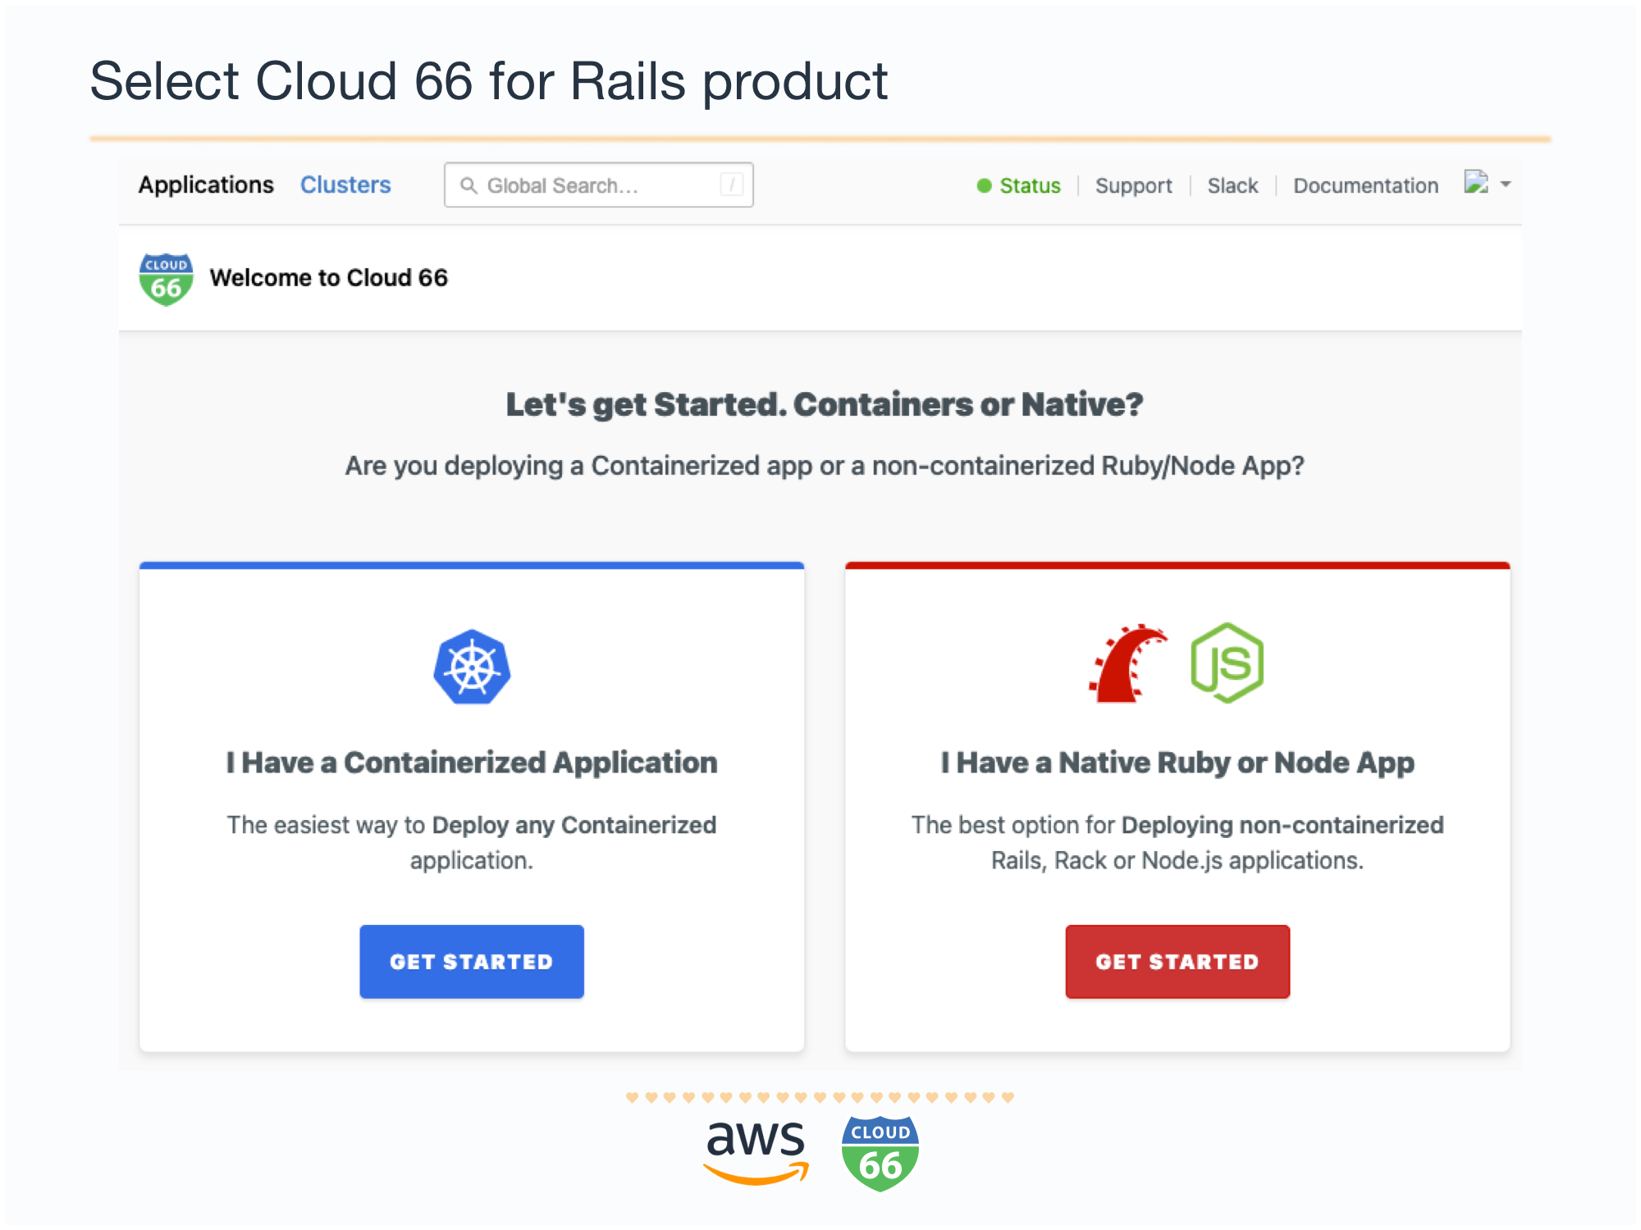Click Get Started for Native Ruby or Node App
1641x1230 pixels.
coord(1176,960)
